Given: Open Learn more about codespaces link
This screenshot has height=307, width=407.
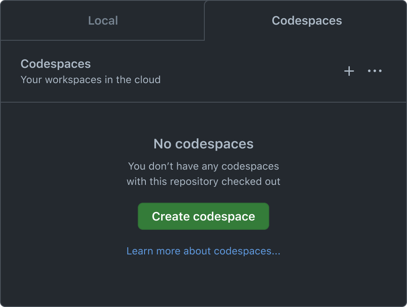Looking at the screenshot, I should [203, 251].
